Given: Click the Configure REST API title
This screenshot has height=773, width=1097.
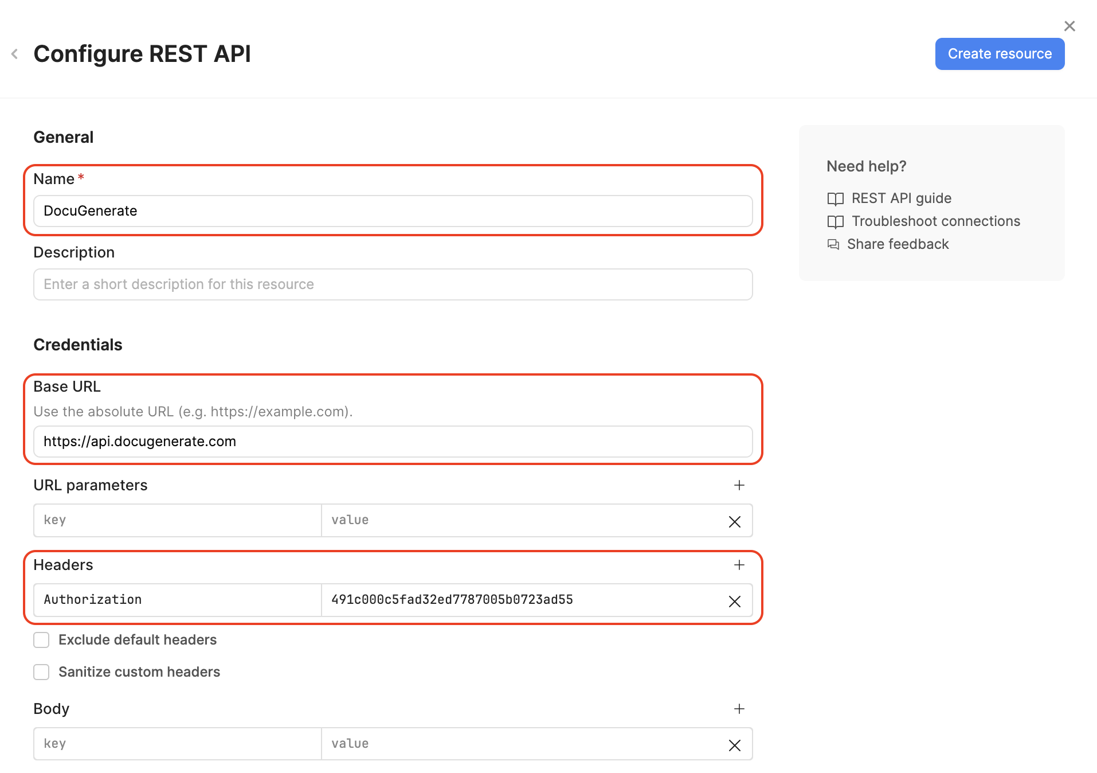Looking at the screenshot, I should pos(142,54).
